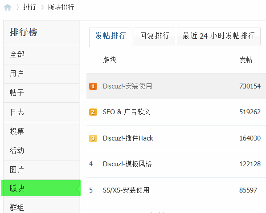Screen dimensions: 266x213
Task: Open SEO & 广告软文 forum link
Action: [127, 112]
